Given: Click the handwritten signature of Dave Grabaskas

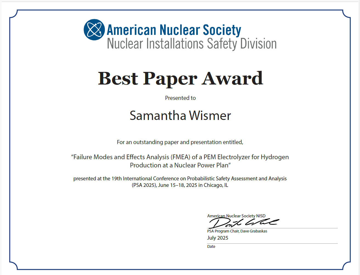Looking at the screenshot, I should 243,223.
